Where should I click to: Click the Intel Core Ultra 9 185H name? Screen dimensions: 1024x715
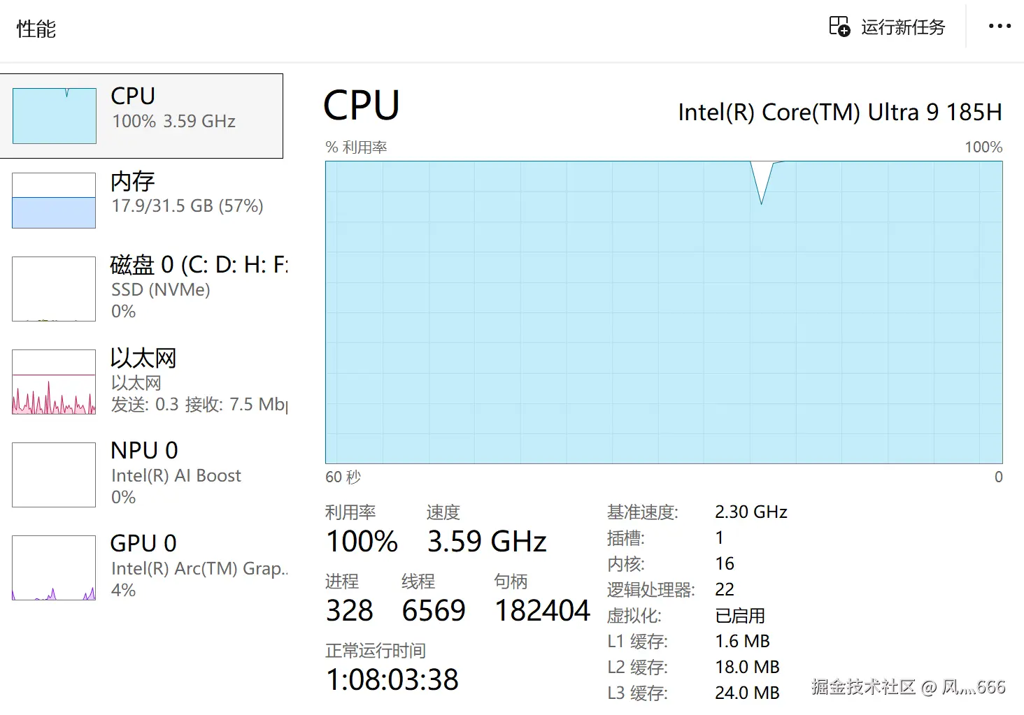(839, 113)
